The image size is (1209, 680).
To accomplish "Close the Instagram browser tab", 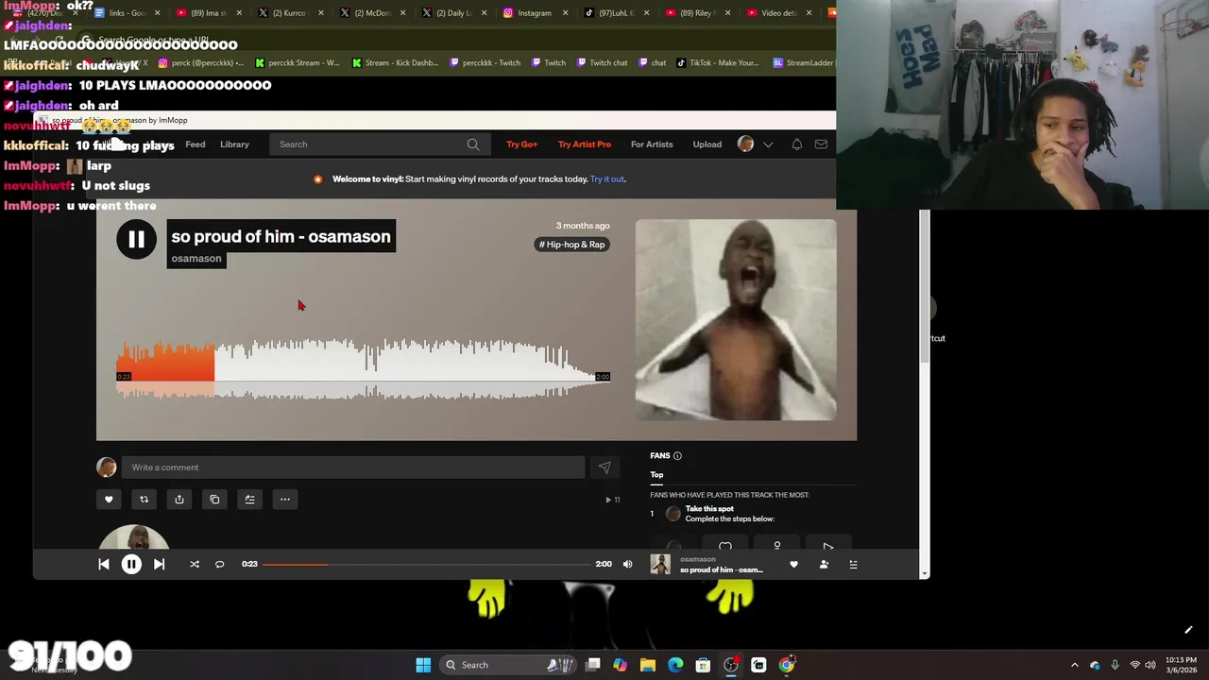I will click(x=566, y=13).
